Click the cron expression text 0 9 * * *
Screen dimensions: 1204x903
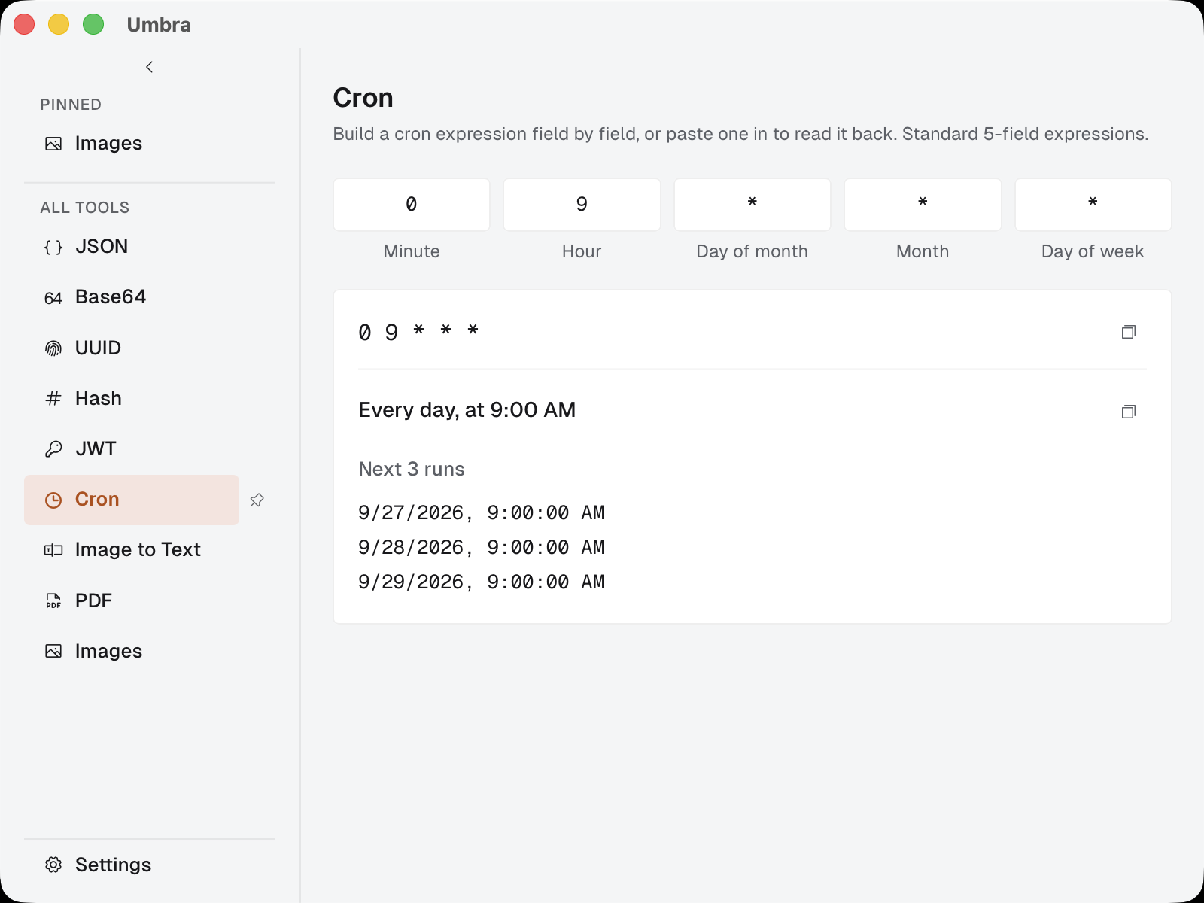[419, 332]
